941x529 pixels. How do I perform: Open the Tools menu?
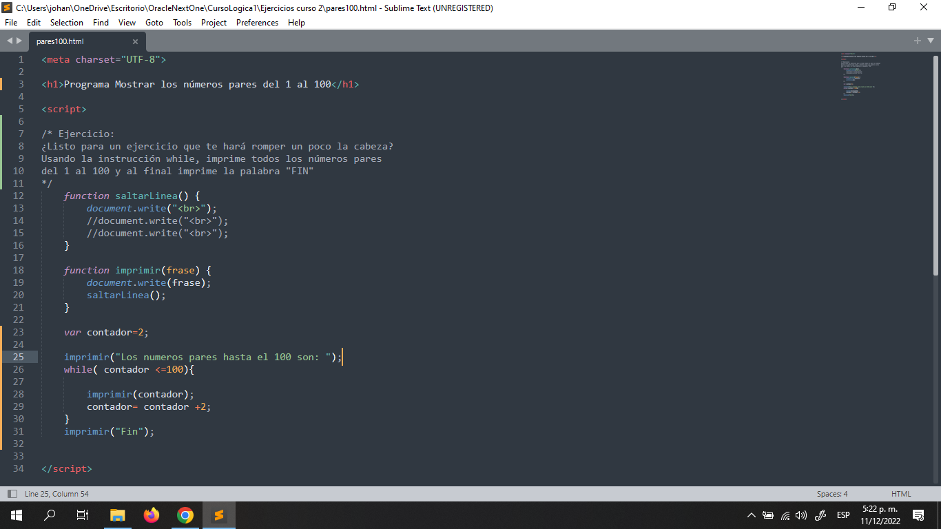tap(183, 23)
